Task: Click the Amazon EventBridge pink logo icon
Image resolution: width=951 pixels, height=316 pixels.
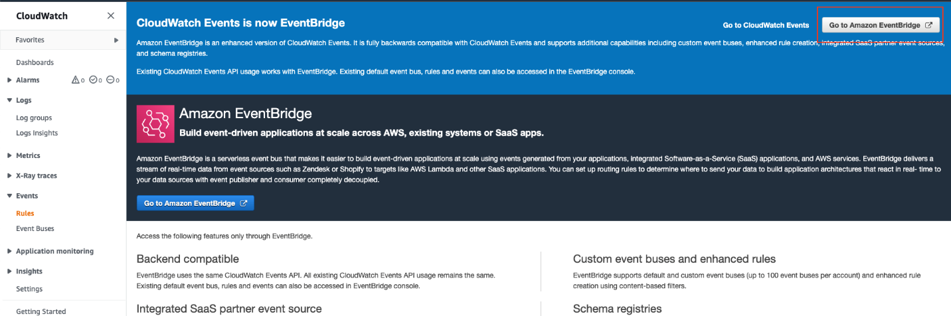Action: pos(155,123)
